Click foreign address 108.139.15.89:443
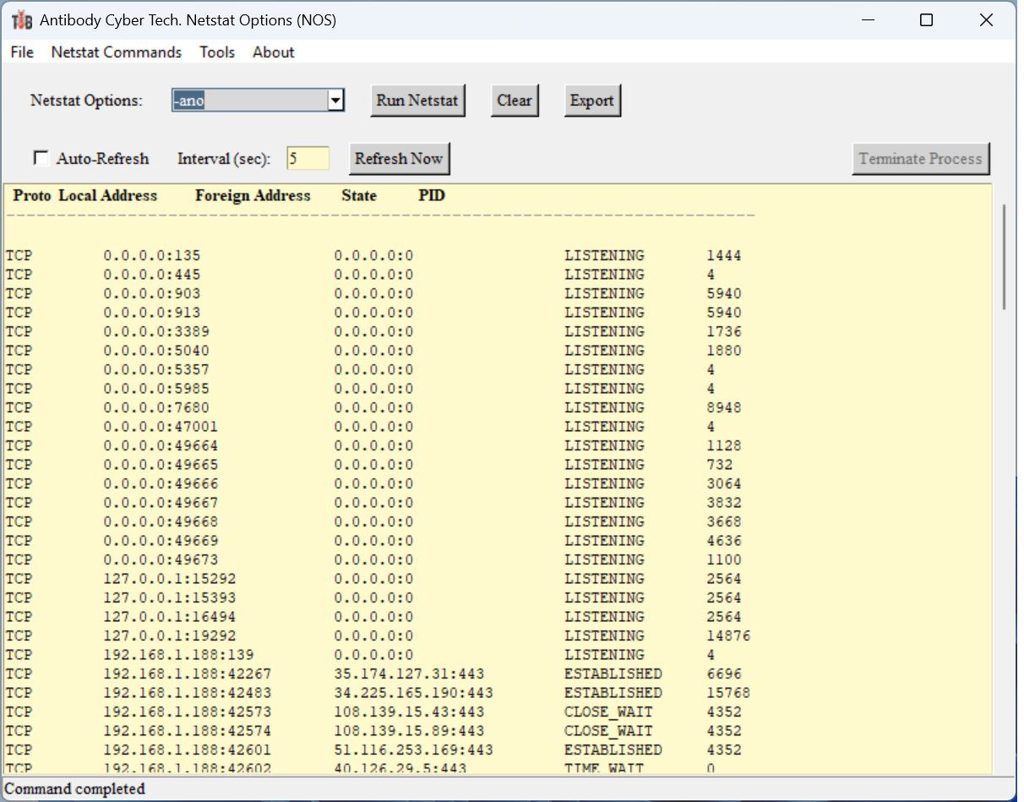This screenshot has width=1024, height=802. point(409,731)
